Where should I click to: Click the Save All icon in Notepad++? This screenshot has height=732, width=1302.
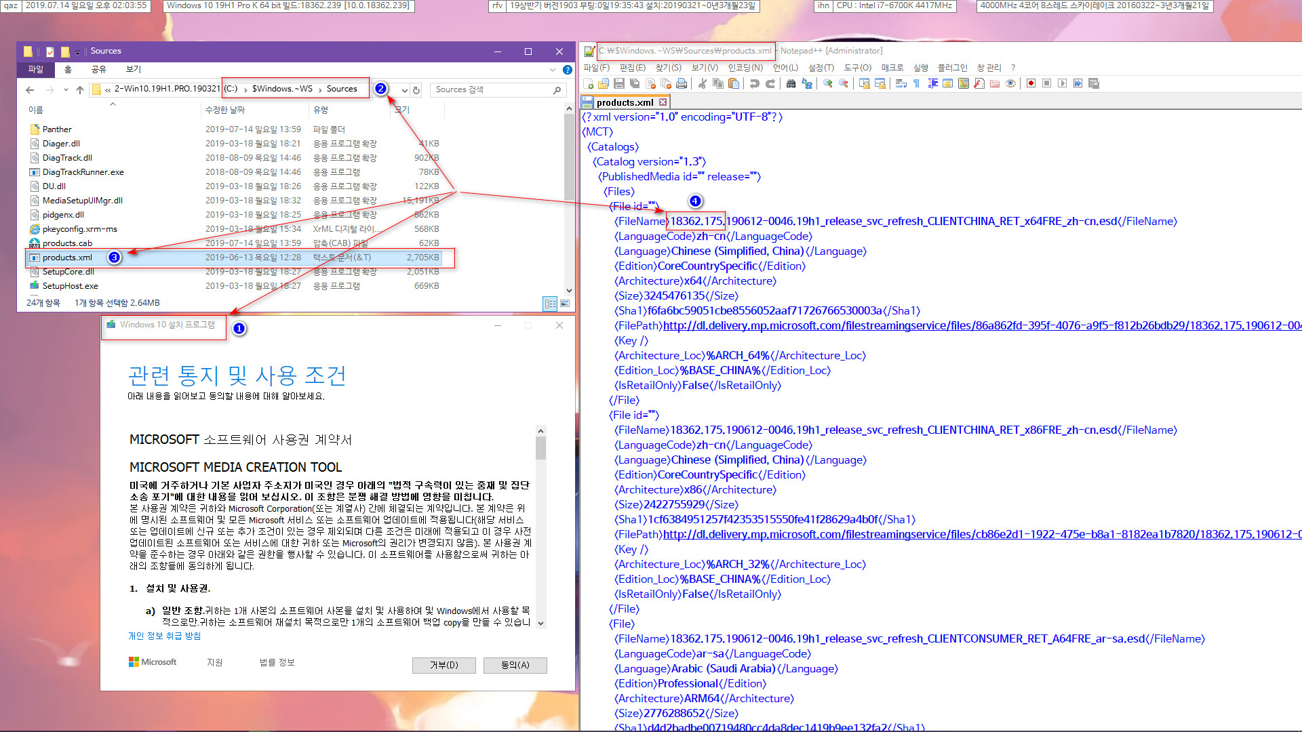click(635, 83)
